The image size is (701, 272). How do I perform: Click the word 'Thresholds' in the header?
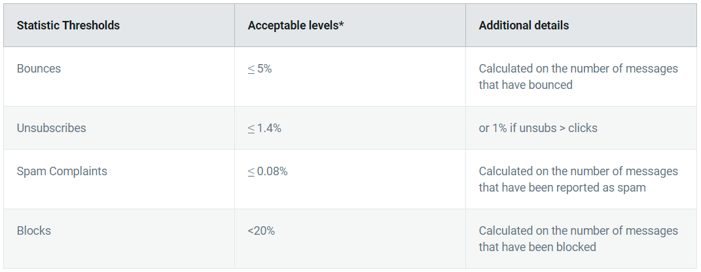[91, 25]
